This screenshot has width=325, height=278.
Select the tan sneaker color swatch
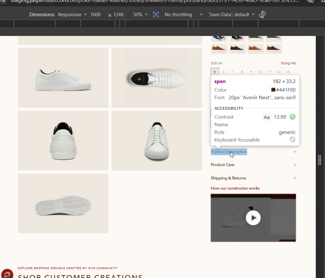pos(255,48)
